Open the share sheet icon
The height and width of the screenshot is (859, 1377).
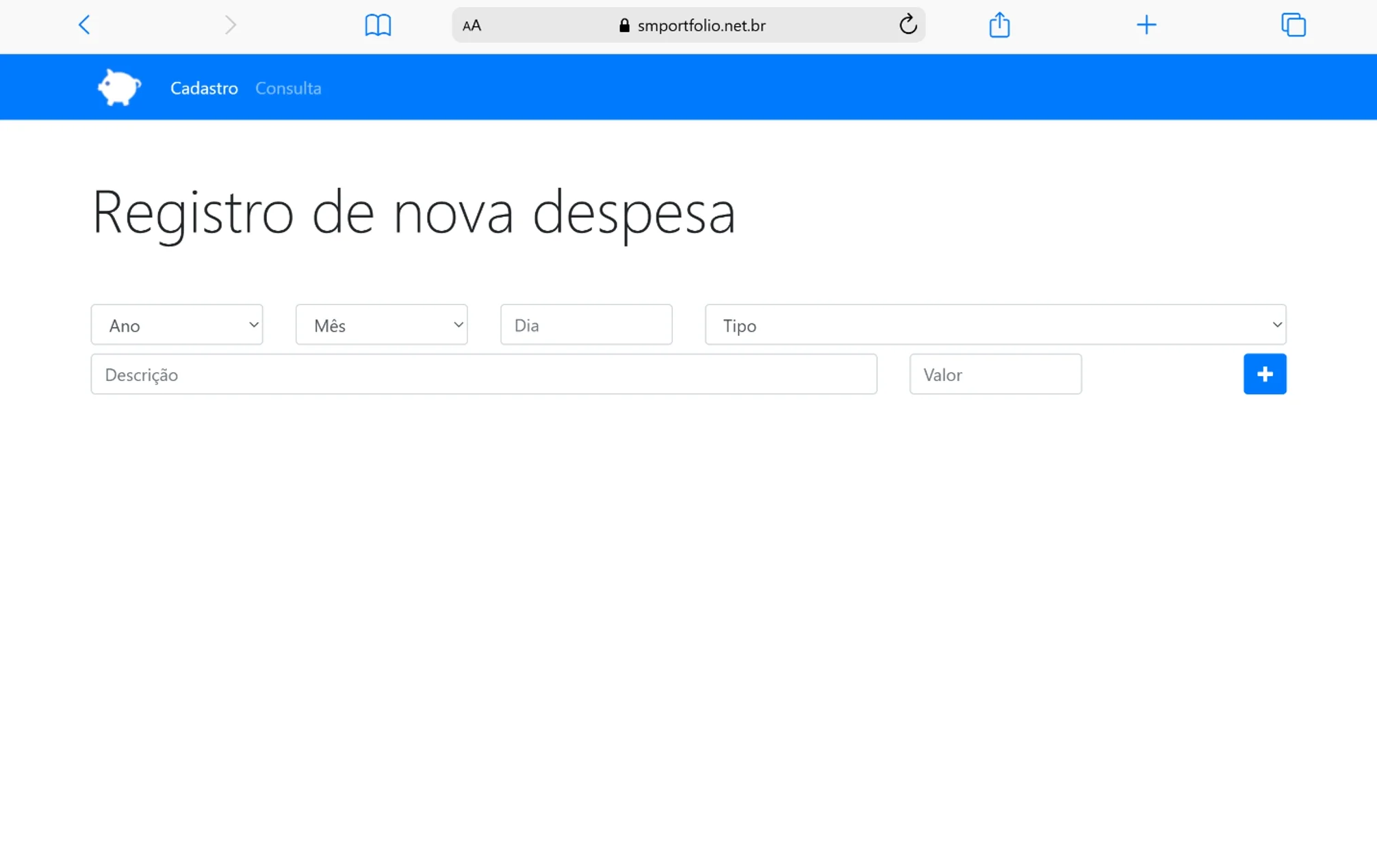click(999, 25)
